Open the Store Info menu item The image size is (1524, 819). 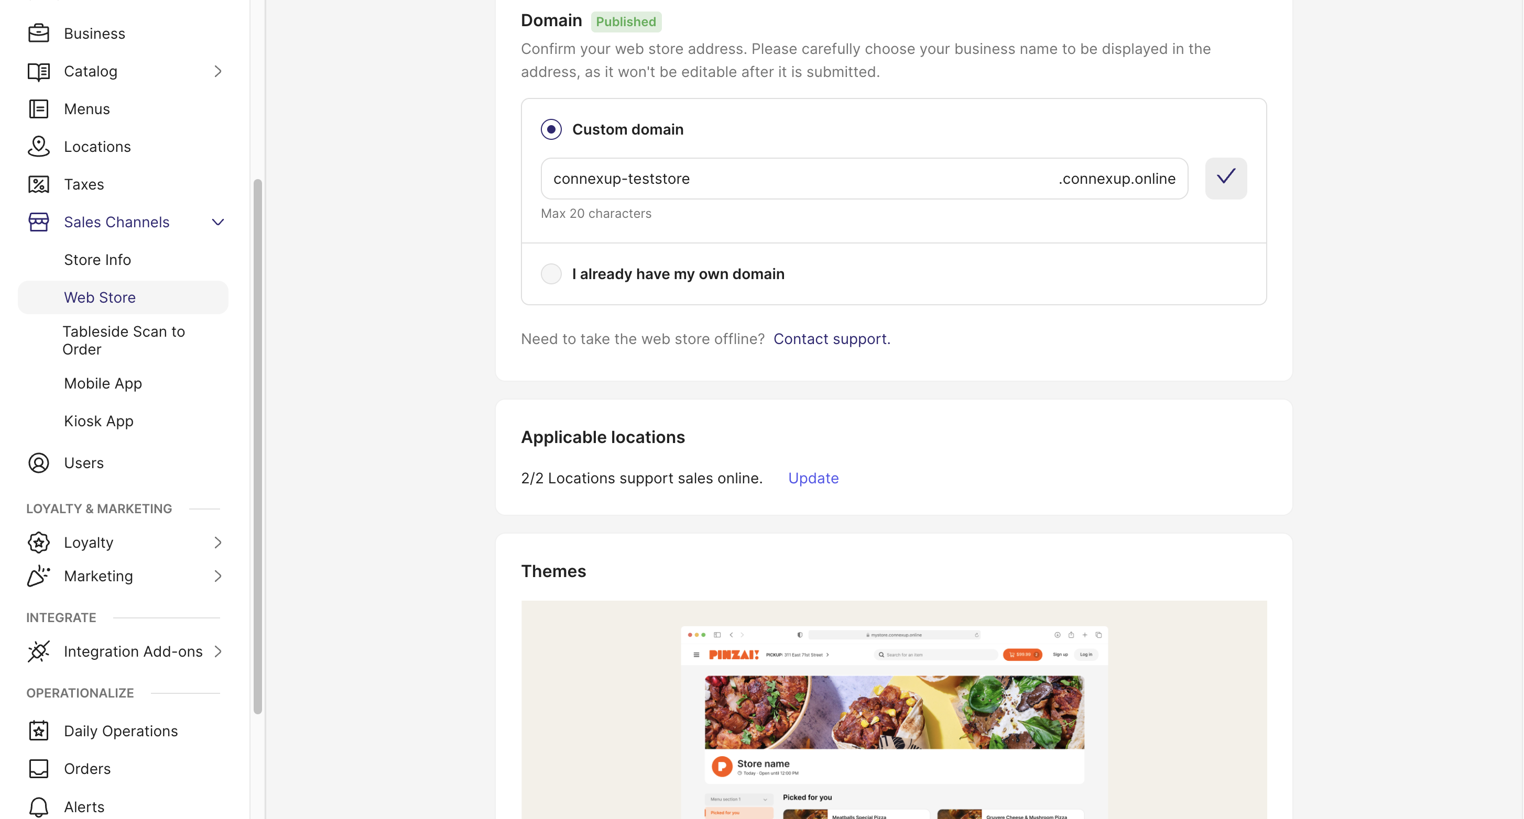[x=97, y=260]
